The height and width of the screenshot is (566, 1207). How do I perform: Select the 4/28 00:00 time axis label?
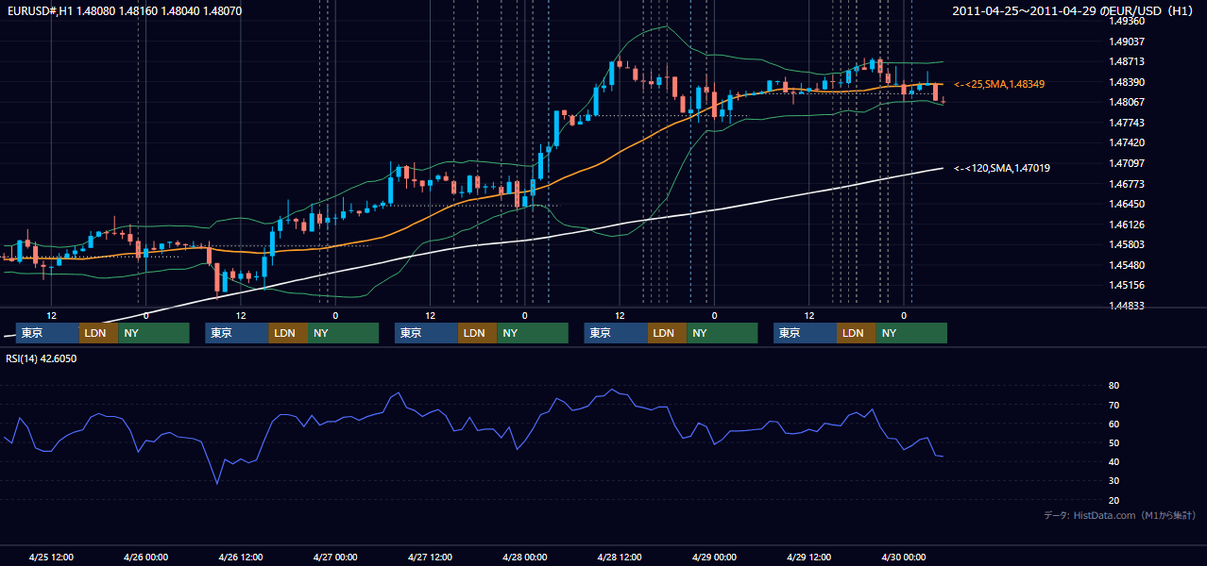point(524,558)
